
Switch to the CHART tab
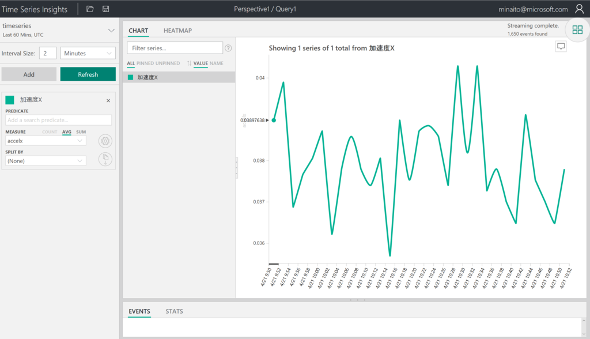point(138,31)
